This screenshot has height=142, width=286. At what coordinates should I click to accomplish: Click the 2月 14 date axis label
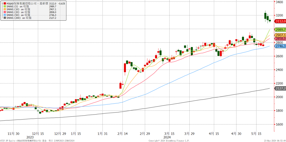[x=123, y=134]
